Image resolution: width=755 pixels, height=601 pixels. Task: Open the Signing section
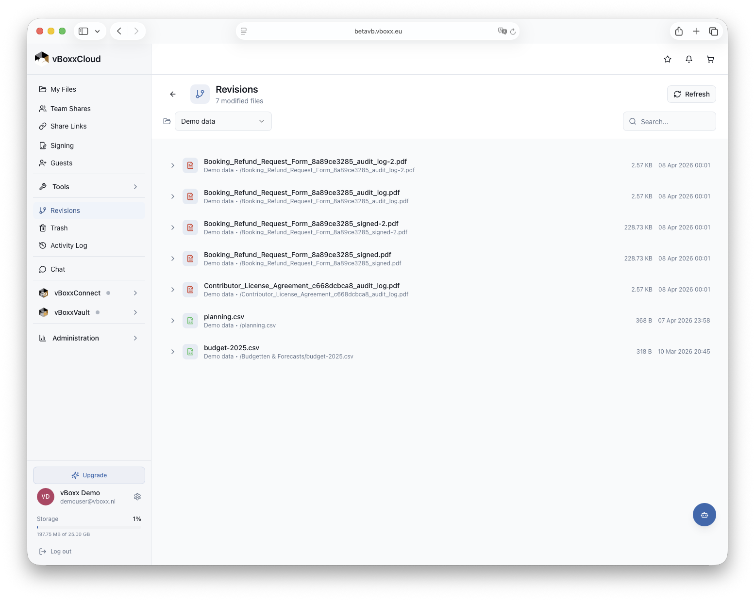pos(89,146)
